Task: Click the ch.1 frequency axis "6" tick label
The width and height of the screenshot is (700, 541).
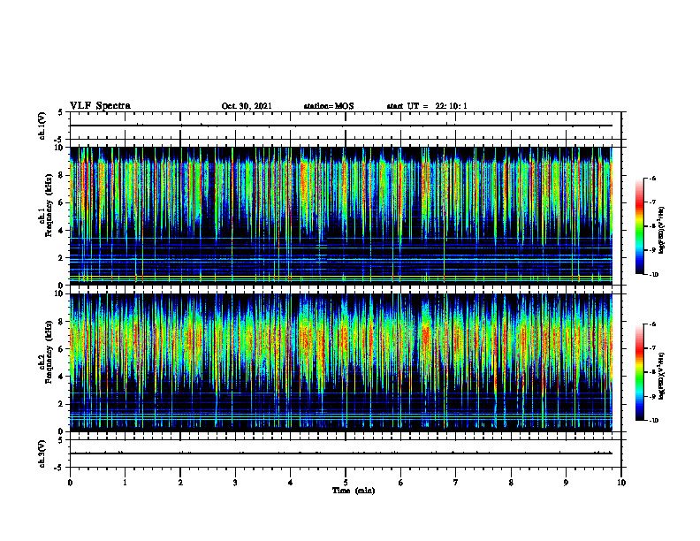Action: click(x=62, y=203)
